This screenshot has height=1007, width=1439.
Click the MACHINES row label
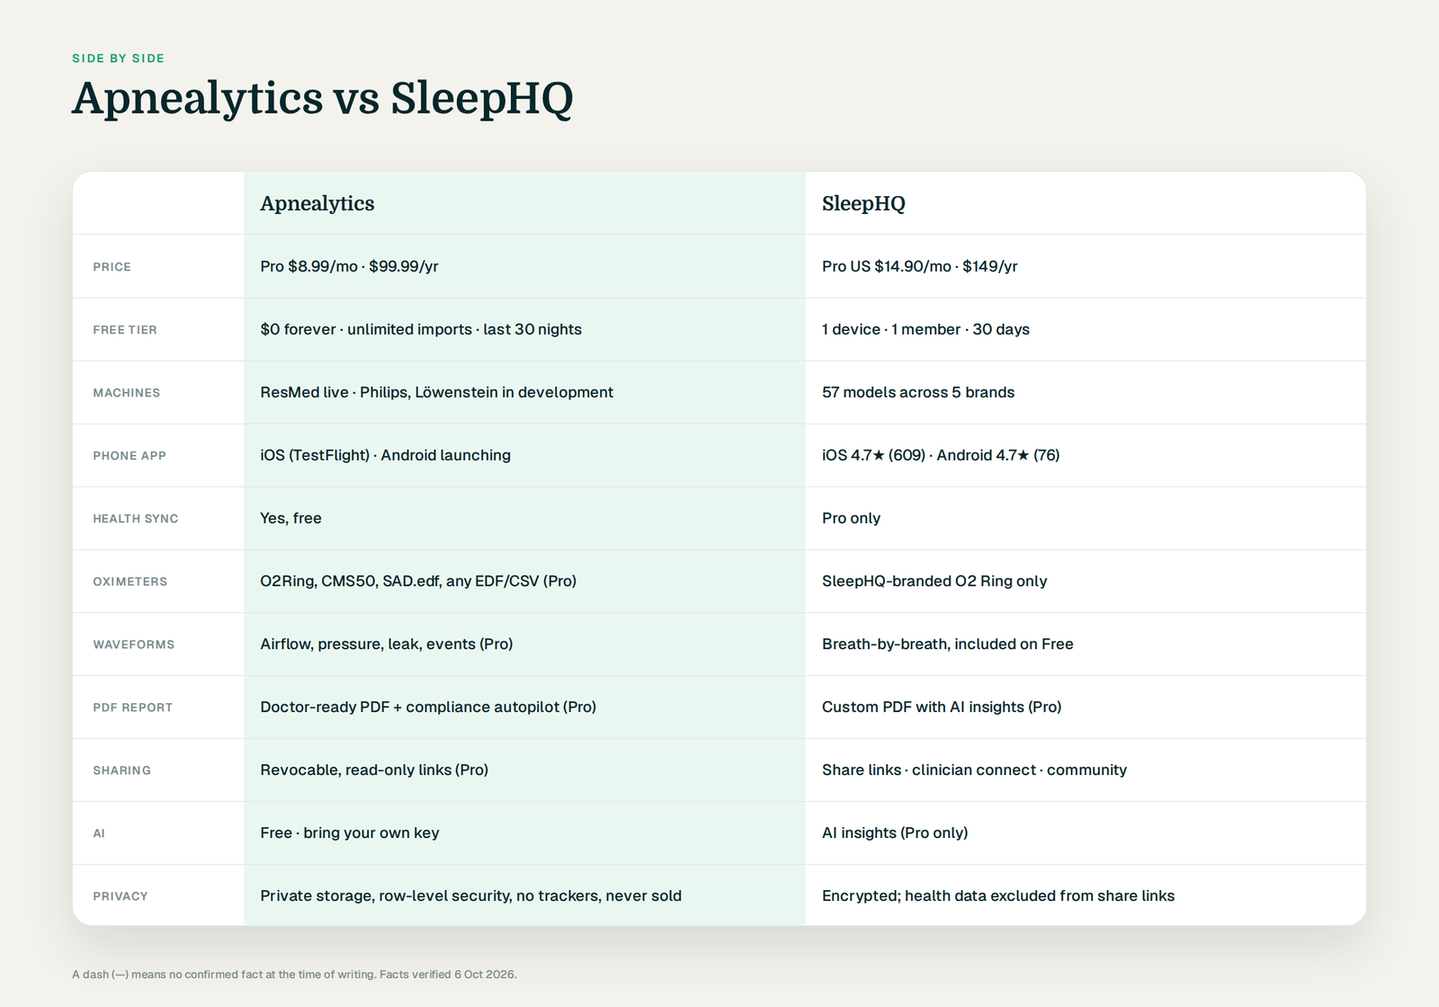(126, 393)
